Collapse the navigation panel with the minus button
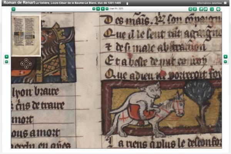Viewport: 231px width, 154px height. (13, 9)
